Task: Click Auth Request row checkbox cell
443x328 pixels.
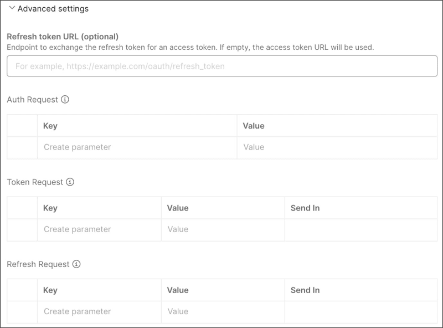Action: 22,147
